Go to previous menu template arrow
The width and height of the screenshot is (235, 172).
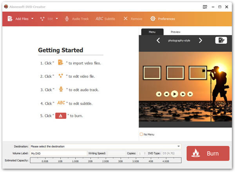tap(158, 40)
